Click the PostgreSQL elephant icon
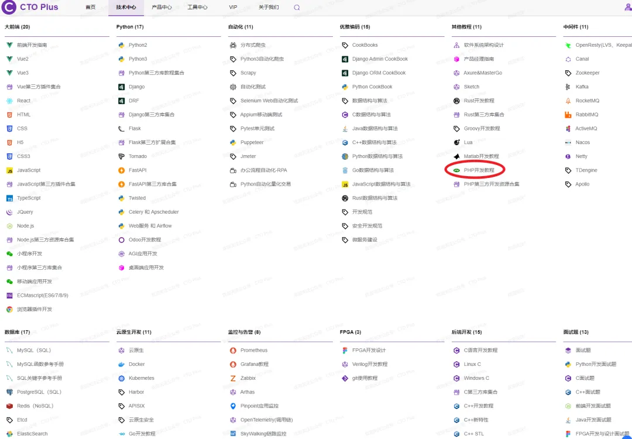 9,392
